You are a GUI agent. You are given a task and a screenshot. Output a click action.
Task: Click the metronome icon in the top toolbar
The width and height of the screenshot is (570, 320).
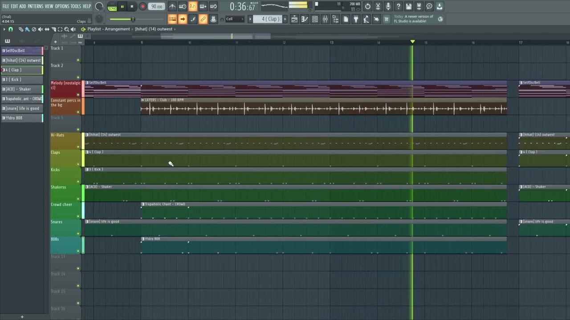(172, 7)
